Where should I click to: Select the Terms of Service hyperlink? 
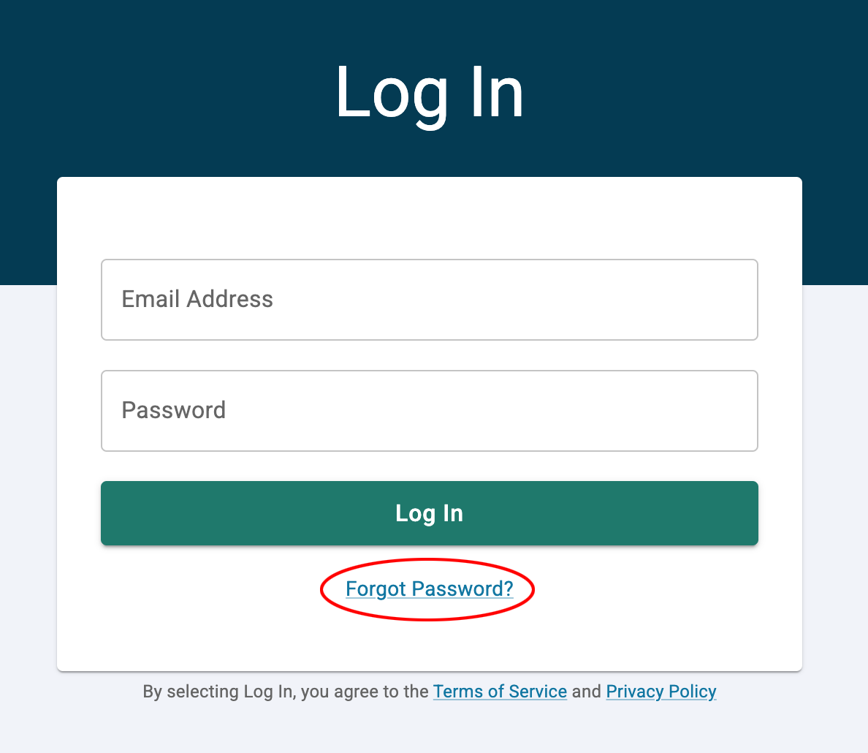tap(500, 691)
